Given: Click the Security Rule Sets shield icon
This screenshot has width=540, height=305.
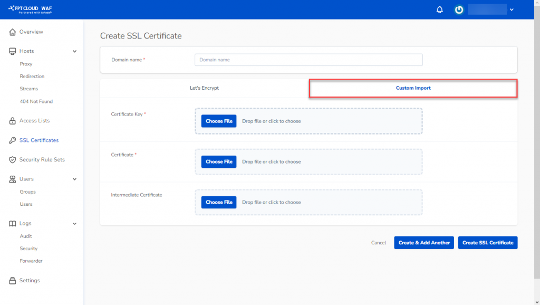Looking at the screenshot, I should click(13, 159).
